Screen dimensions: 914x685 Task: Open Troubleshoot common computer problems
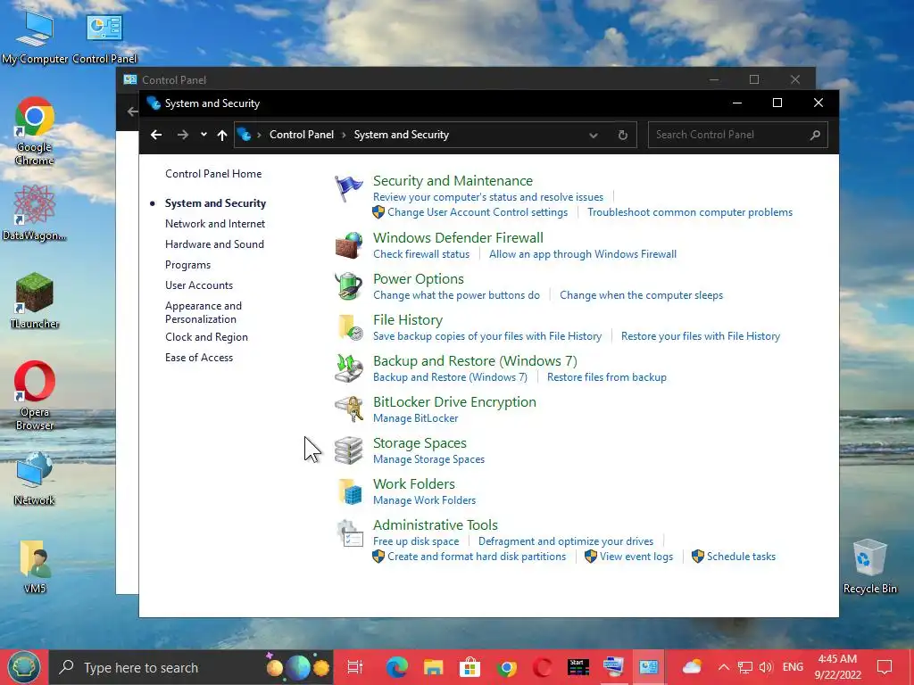690,212
